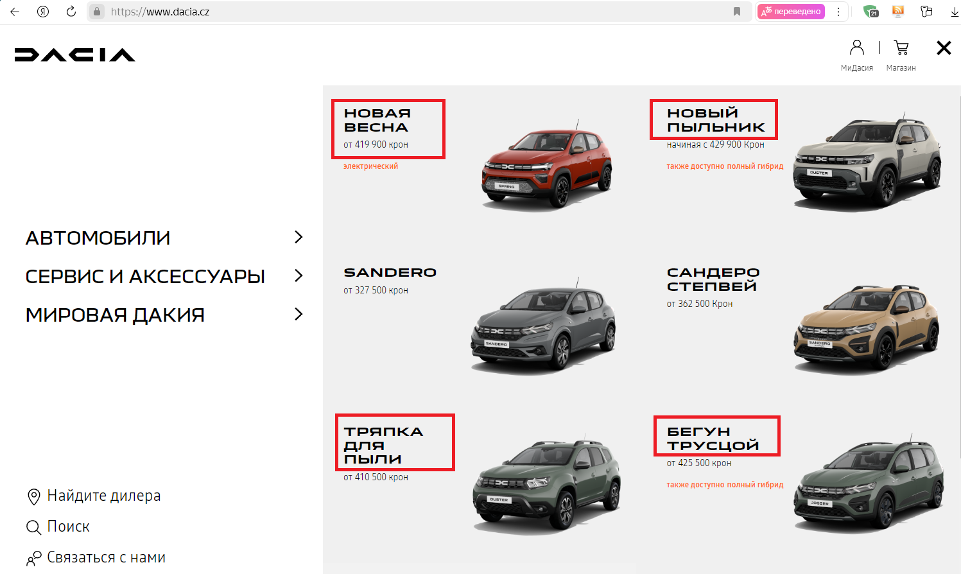
Task: Click the price от 362 500 Крон
Action: pyautogui.click(x=699, y=304)
